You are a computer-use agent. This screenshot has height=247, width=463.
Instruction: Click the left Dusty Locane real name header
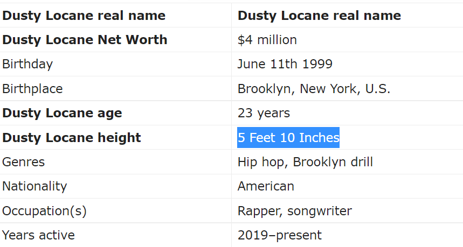[x=84, y=16]
